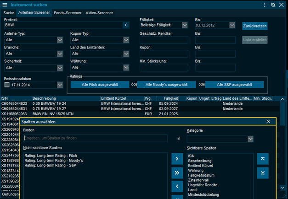The width and height of the screenshot is (288, 199).
Task: Move column to bottom of visible list
Action: click(263, 172)
